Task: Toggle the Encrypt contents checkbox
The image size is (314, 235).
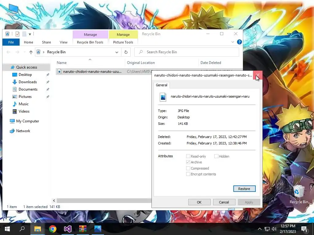Action: pyautogui.click(x=188, y=174)
